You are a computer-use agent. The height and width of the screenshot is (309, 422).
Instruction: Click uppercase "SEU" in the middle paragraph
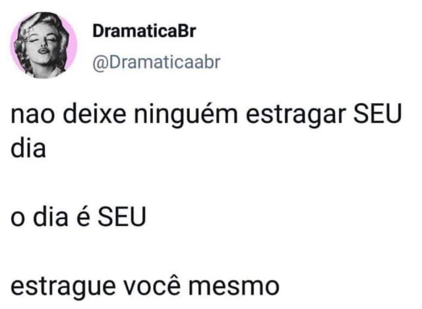point(121,217)
